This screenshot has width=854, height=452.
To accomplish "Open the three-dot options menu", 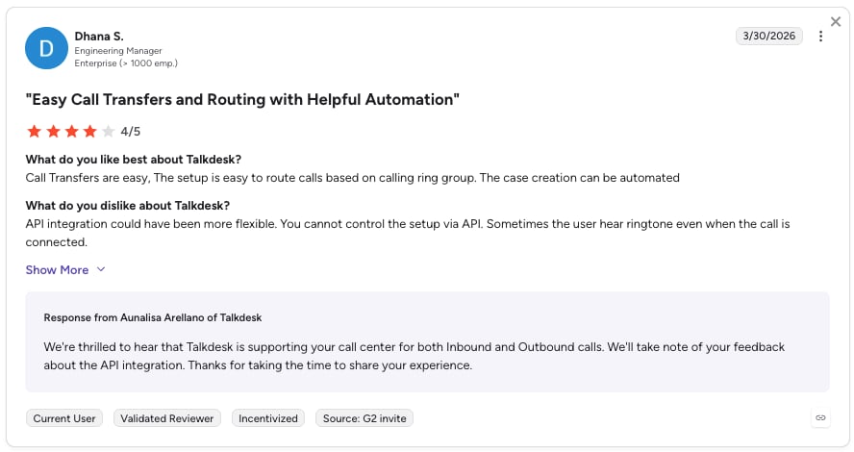I will (x=820, y=36).
